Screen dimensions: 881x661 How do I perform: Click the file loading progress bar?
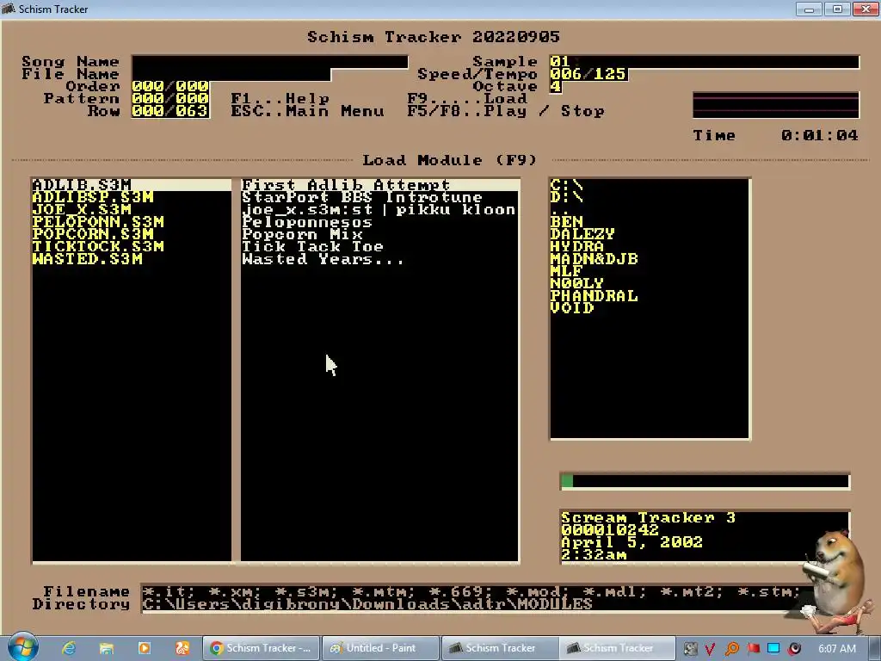[x=705, y=481]
